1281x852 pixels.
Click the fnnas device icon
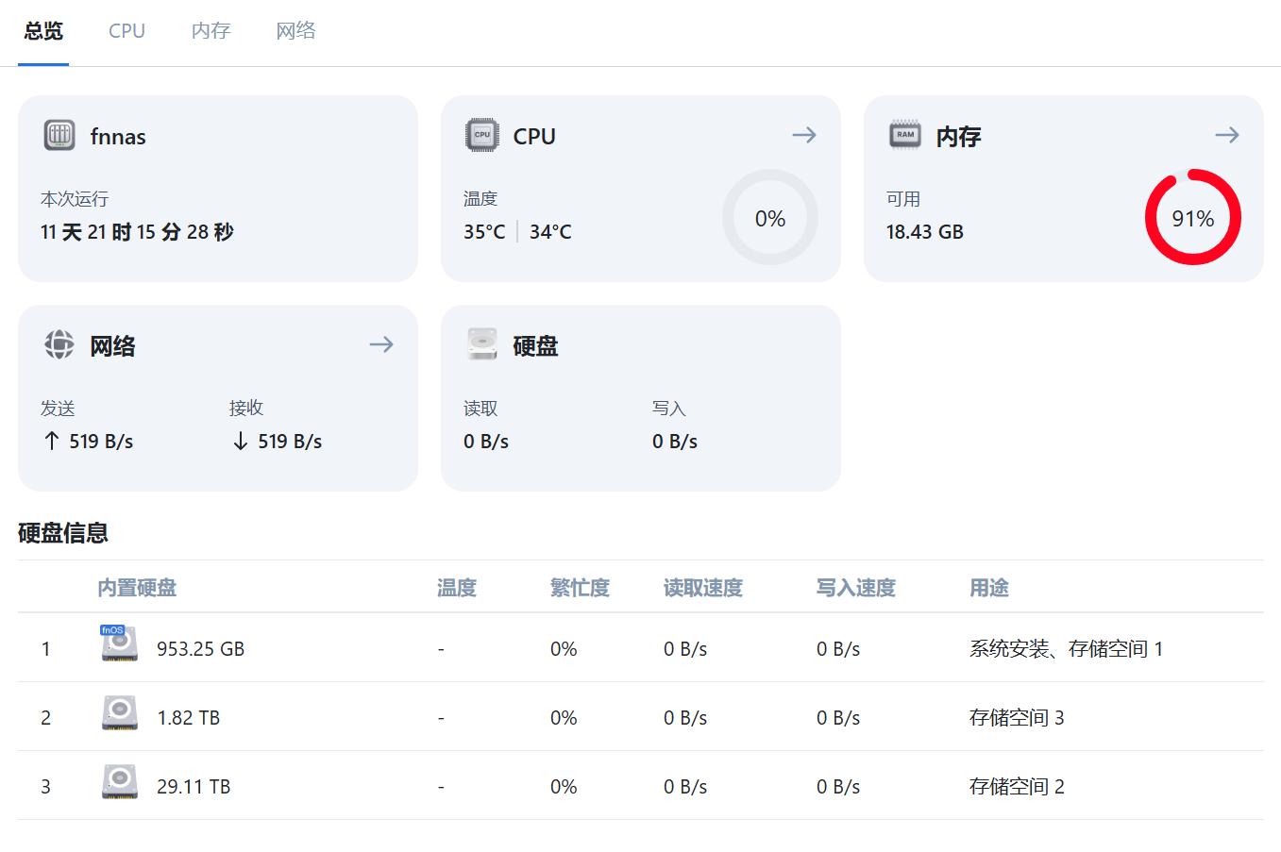coord(59,135)
